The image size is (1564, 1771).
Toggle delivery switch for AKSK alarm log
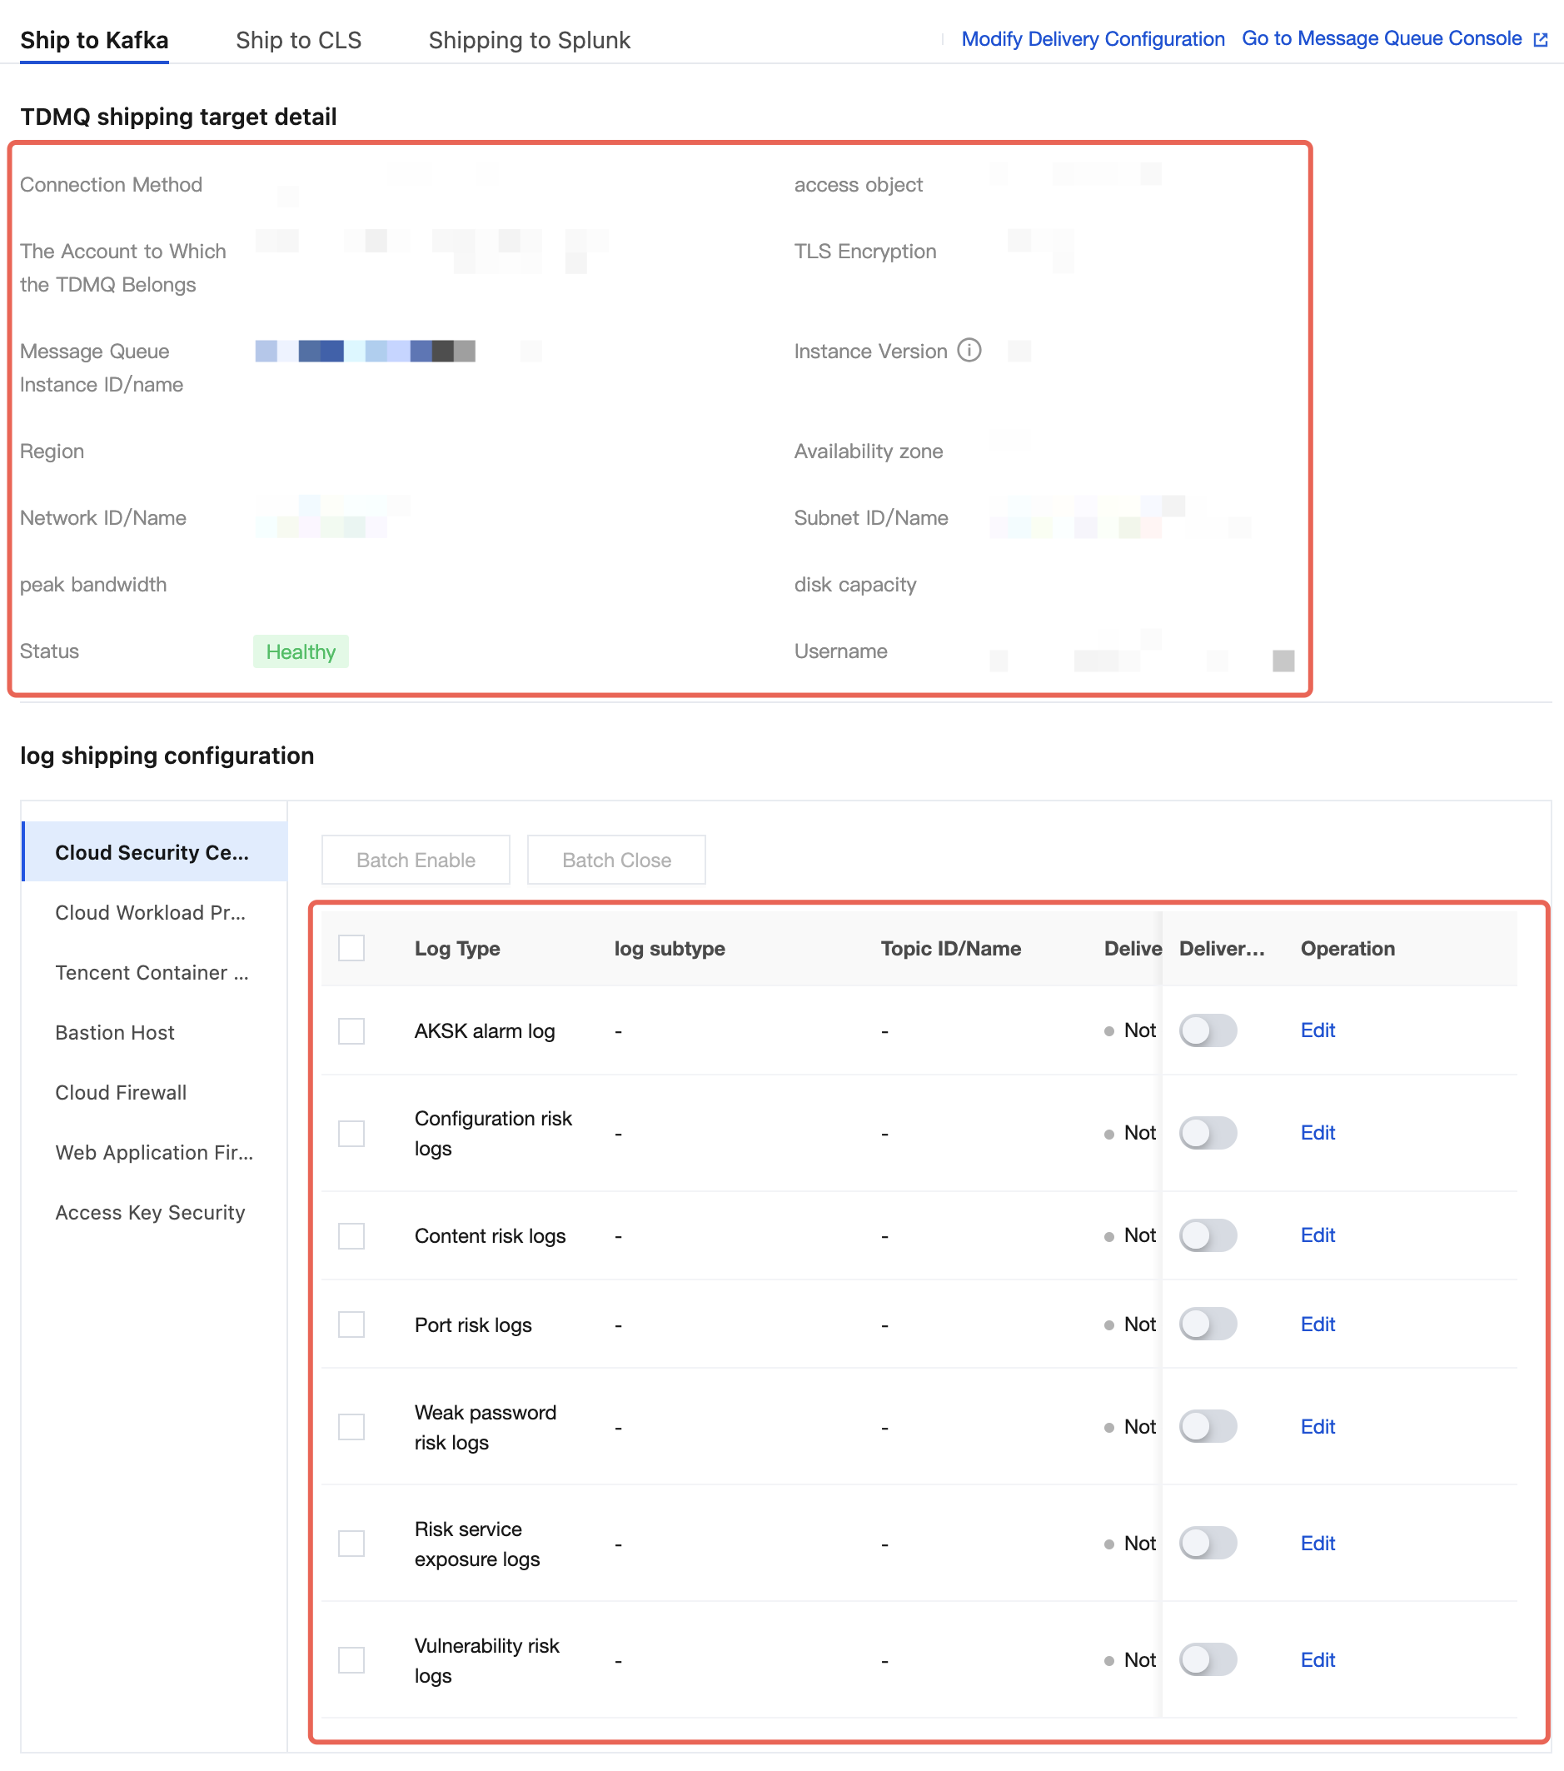tap(1208, 1030)
